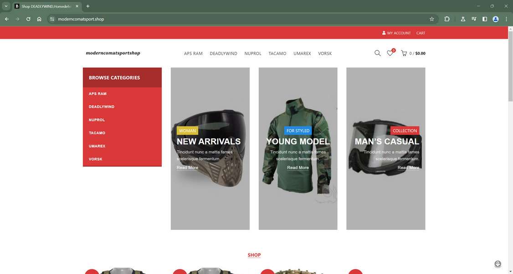View the shopping cart icon
The height and width of the screenshot is (274, 513).
(x=404, y=53)
